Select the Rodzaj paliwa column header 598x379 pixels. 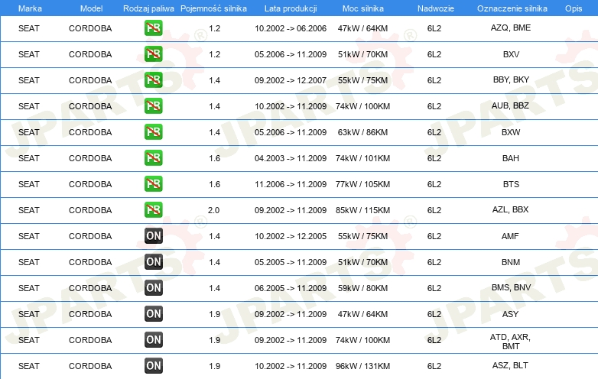pos(148,8)
